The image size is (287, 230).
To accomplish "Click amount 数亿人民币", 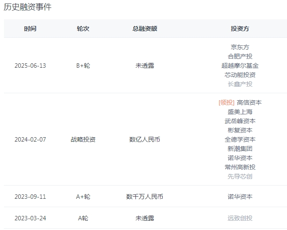I will click(x=145, y=139).
